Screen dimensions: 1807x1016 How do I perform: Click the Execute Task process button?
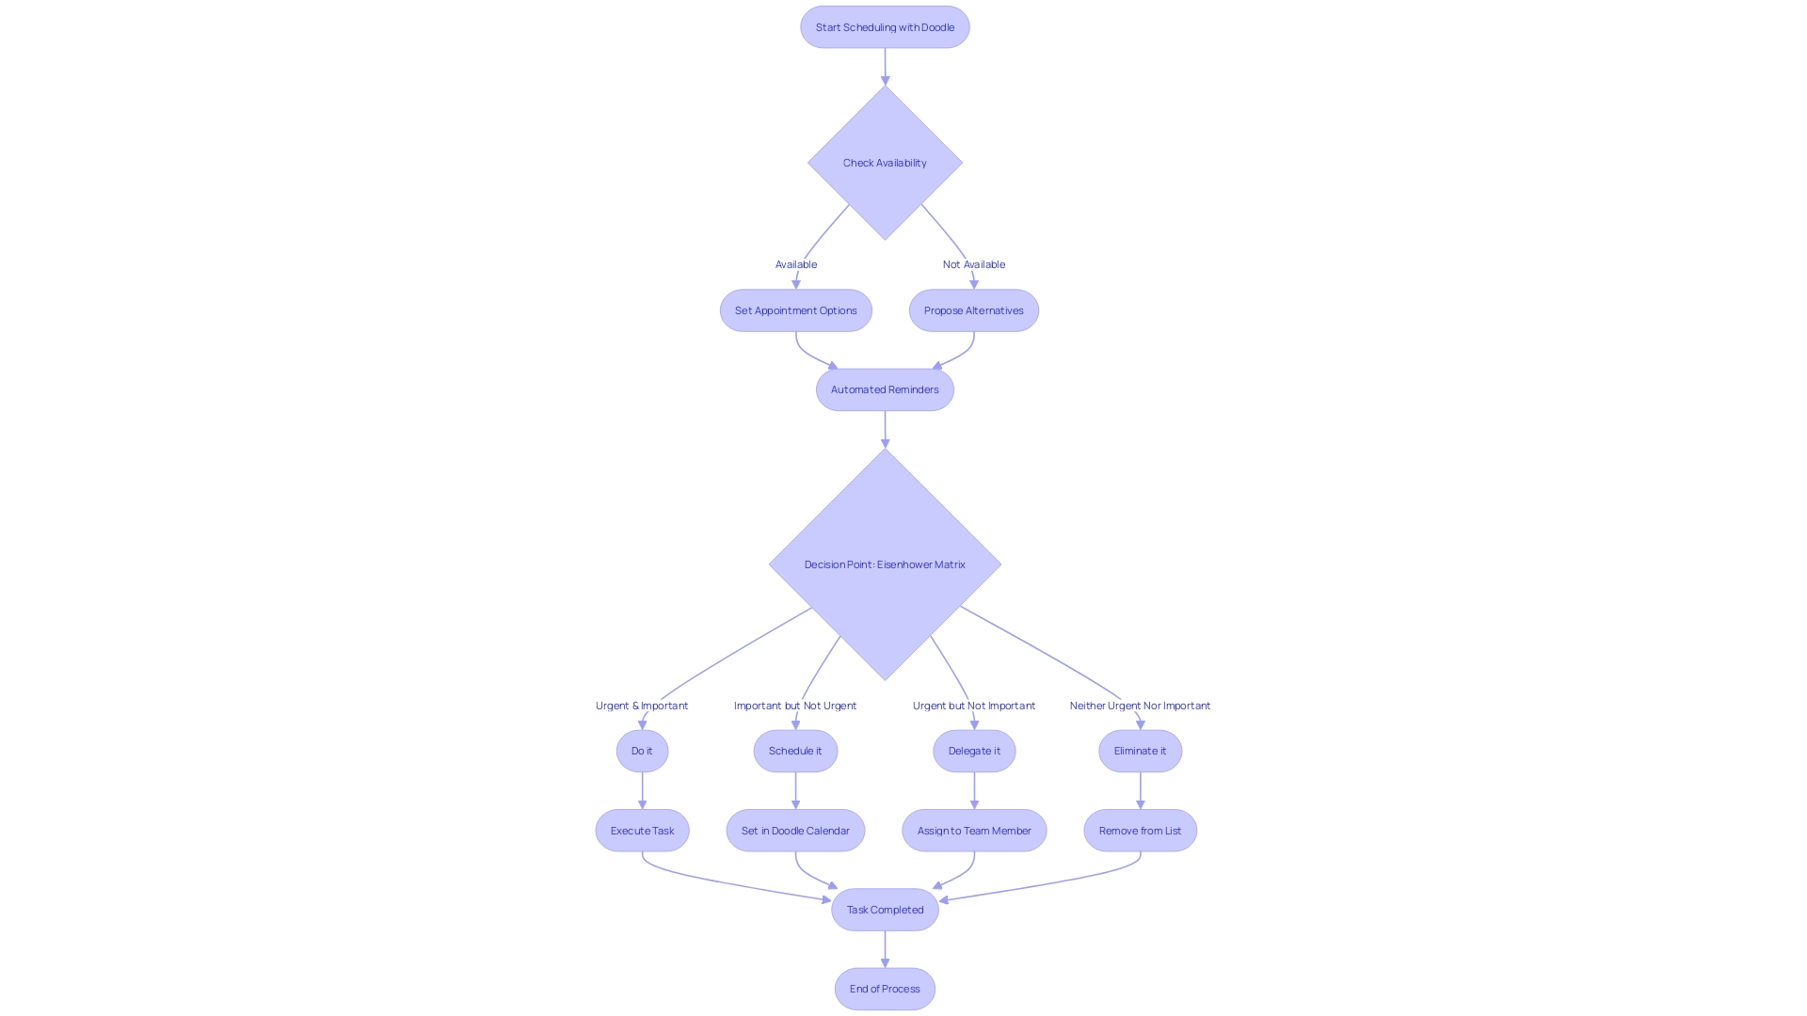[640, 829]
